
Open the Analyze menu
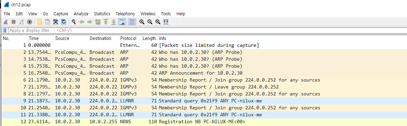(x=81, y=14)
